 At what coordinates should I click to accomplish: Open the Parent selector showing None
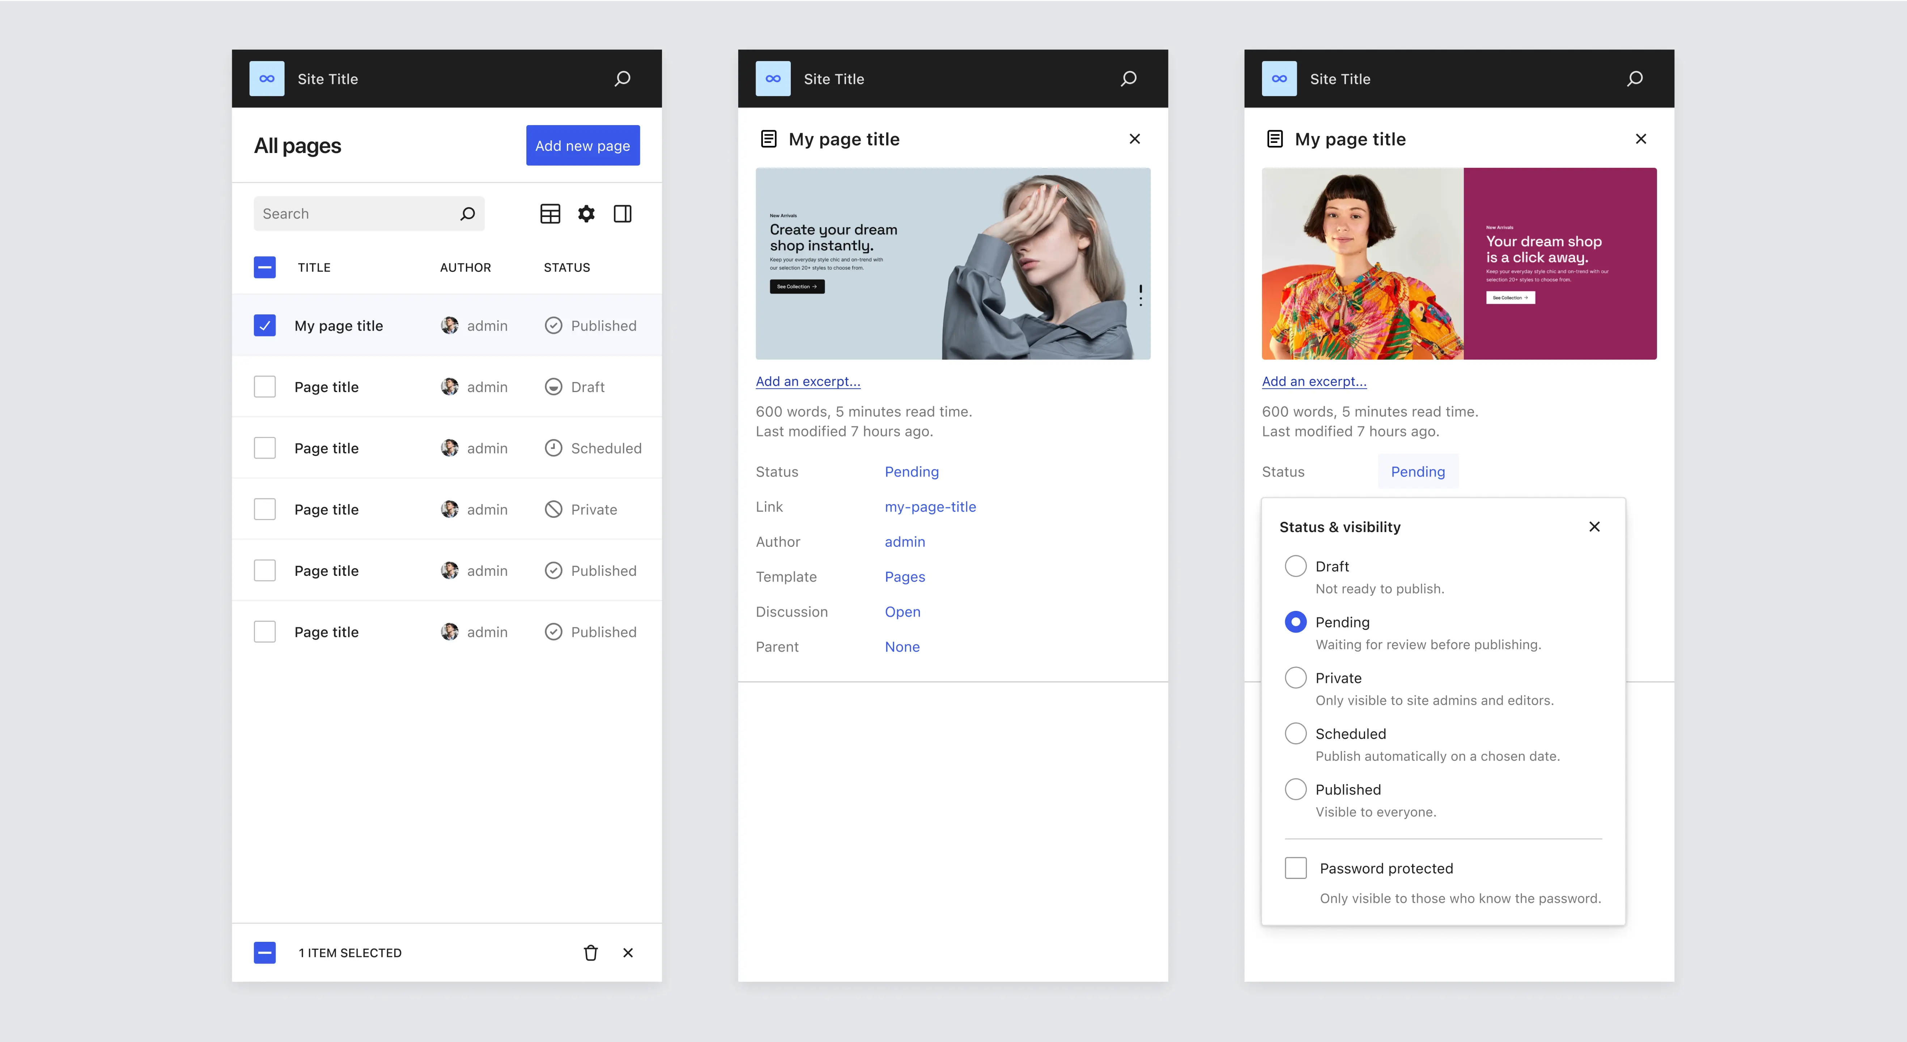(902, 647)
